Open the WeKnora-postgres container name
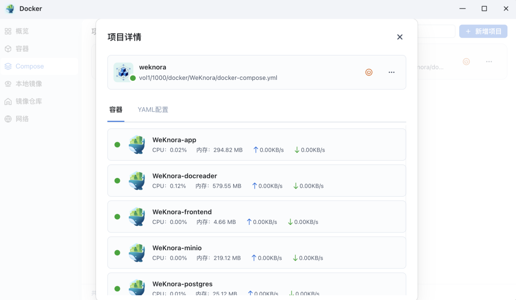Viewport: 516px width, 300px height. click(183, 284)
